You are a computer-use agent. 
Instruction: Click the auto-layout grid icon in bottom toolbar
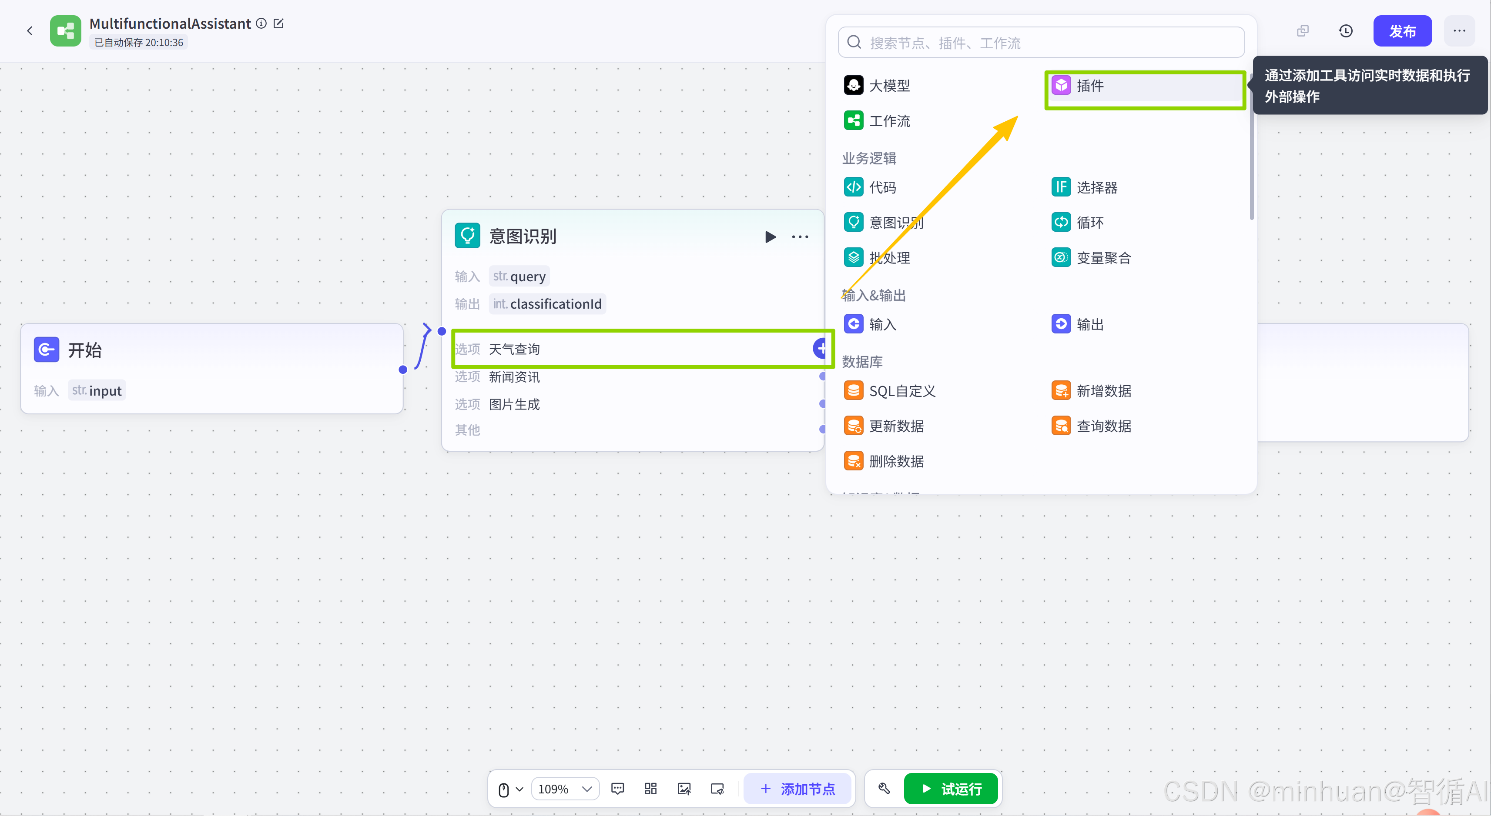point(650,789)
